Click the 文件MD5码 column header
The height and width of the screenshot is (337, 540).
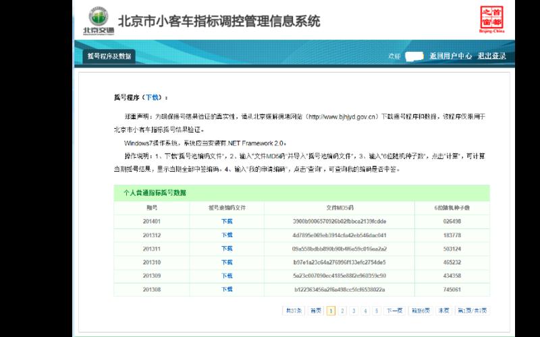click(x=340, y=208)
